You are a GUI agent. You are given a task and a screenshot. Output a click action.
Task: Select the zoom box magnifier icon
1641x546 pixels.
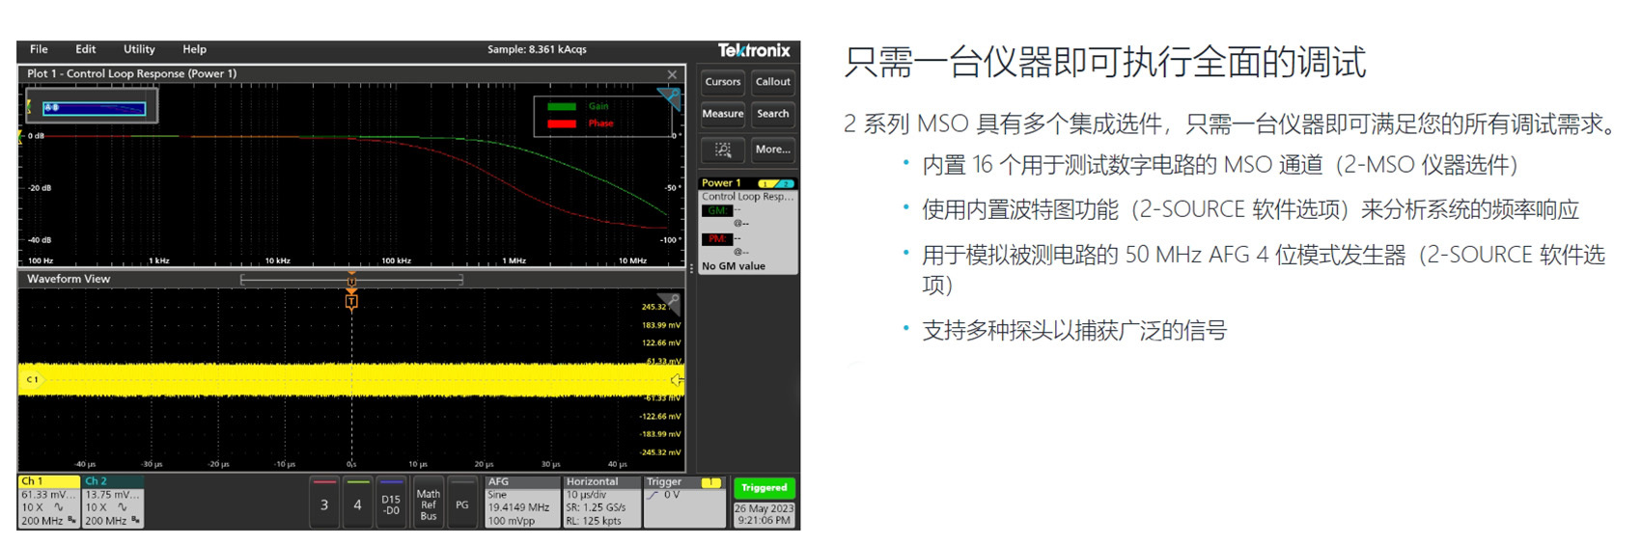(x=722, y=150)
